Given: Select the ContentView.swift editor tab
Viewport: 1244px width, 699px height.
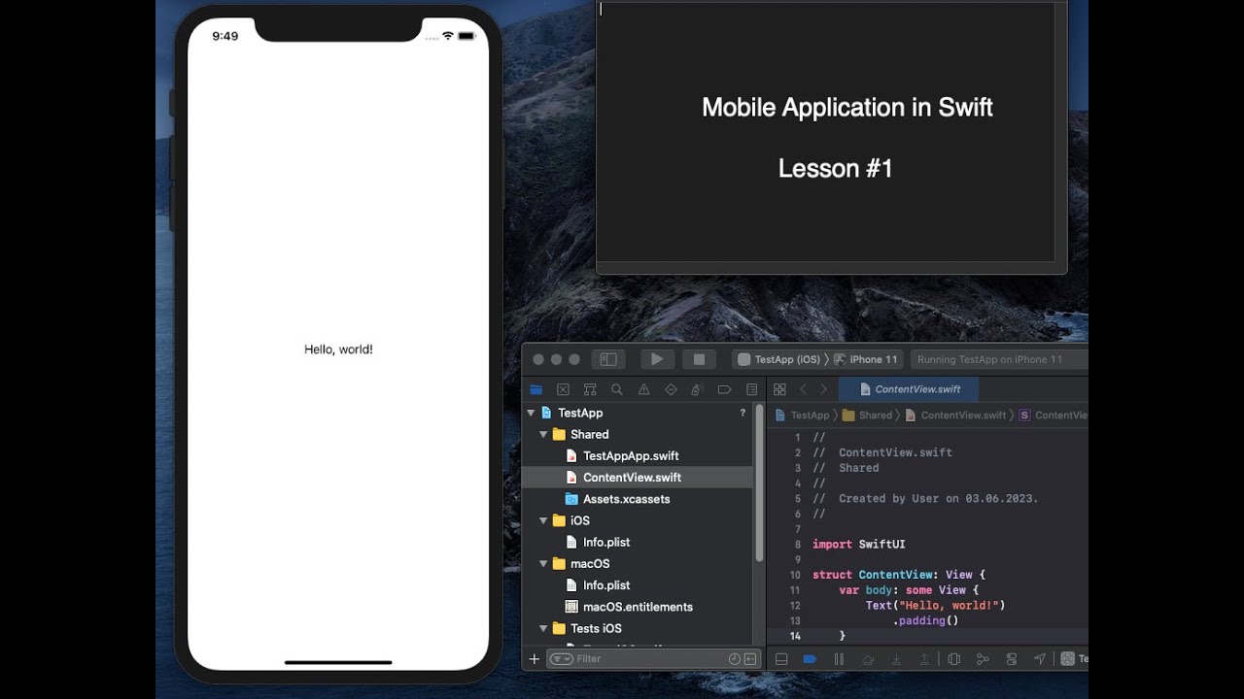Looking at the screenshot, I should click(909, 389).
